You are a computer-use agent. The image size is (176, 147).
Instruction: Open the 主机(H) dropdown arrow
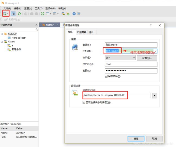pyautogui.click(x=156, y=51)
